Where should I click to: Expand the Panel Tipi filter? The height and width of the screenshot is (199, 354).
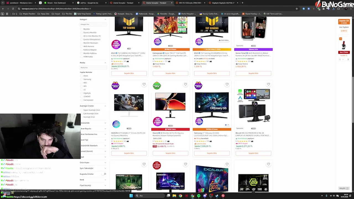pos(105,140)
